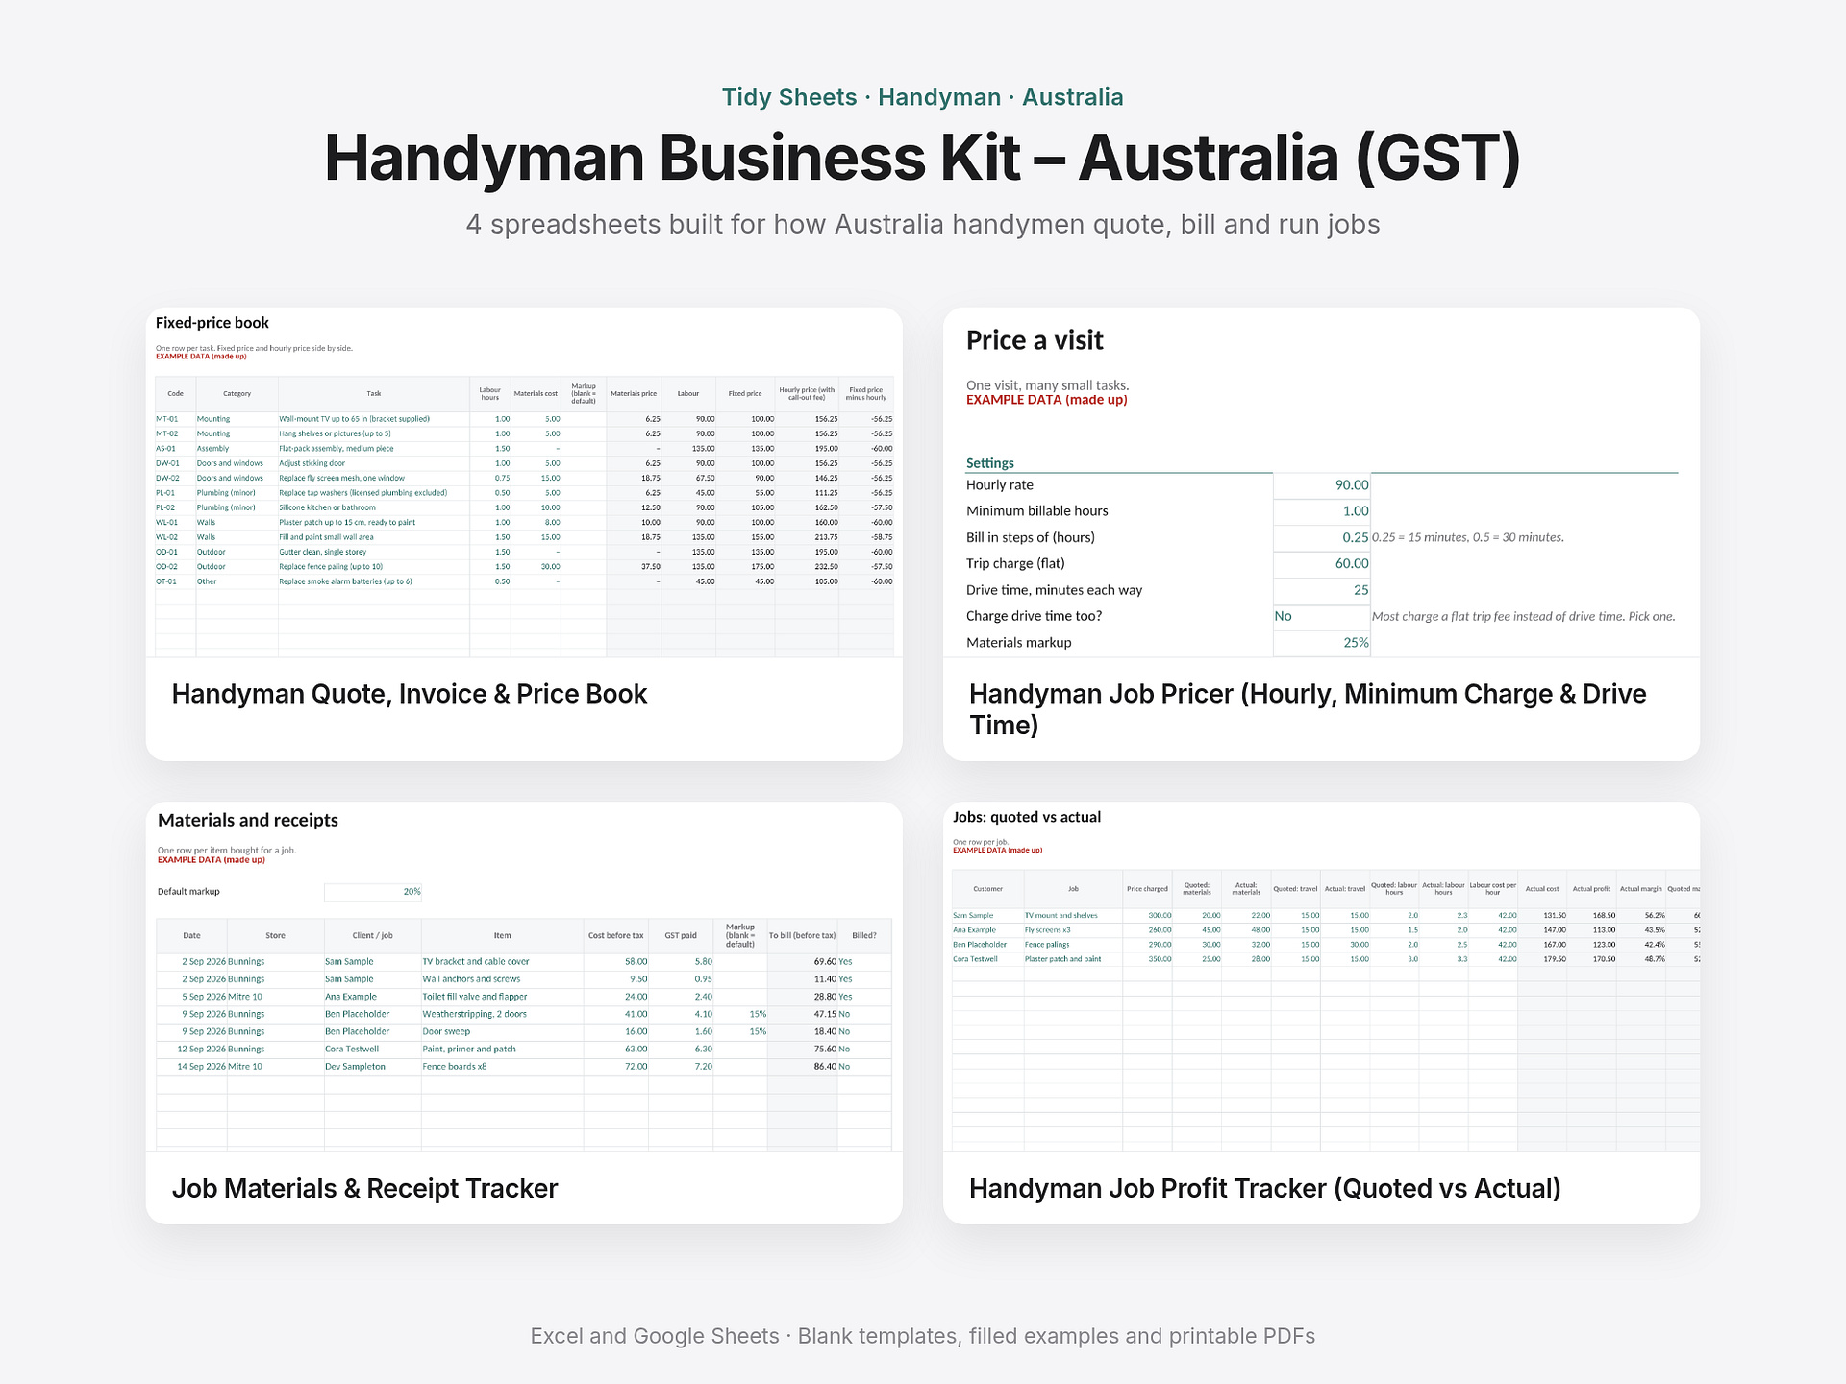Click the 'Weatherstripping, 2 doors' item cell
The height and width of the screenshot is (1384, 1846).
pyautogui.click(x=502, y=1014)
